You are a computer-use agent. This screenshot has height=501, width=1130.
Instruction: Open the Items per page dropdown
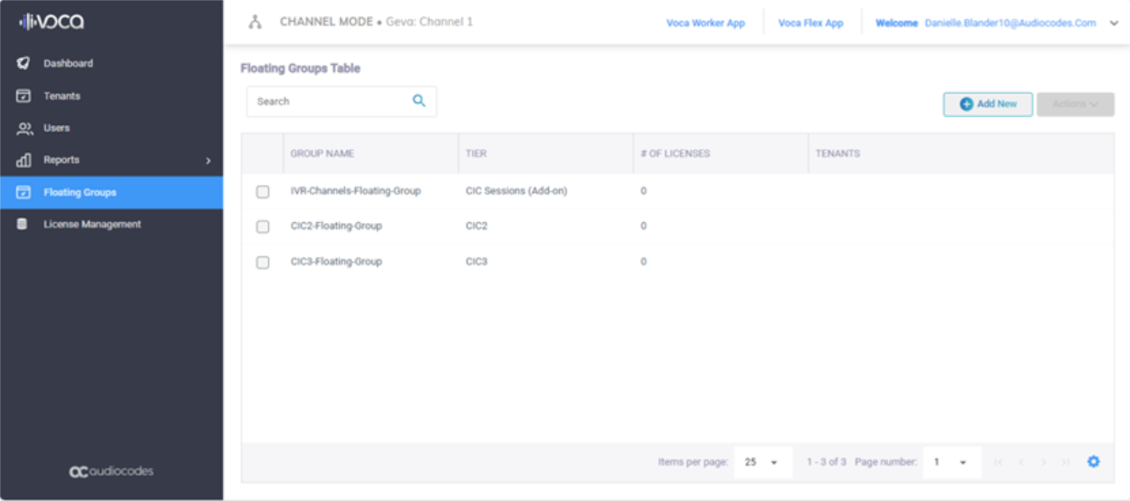click(762, 462)
